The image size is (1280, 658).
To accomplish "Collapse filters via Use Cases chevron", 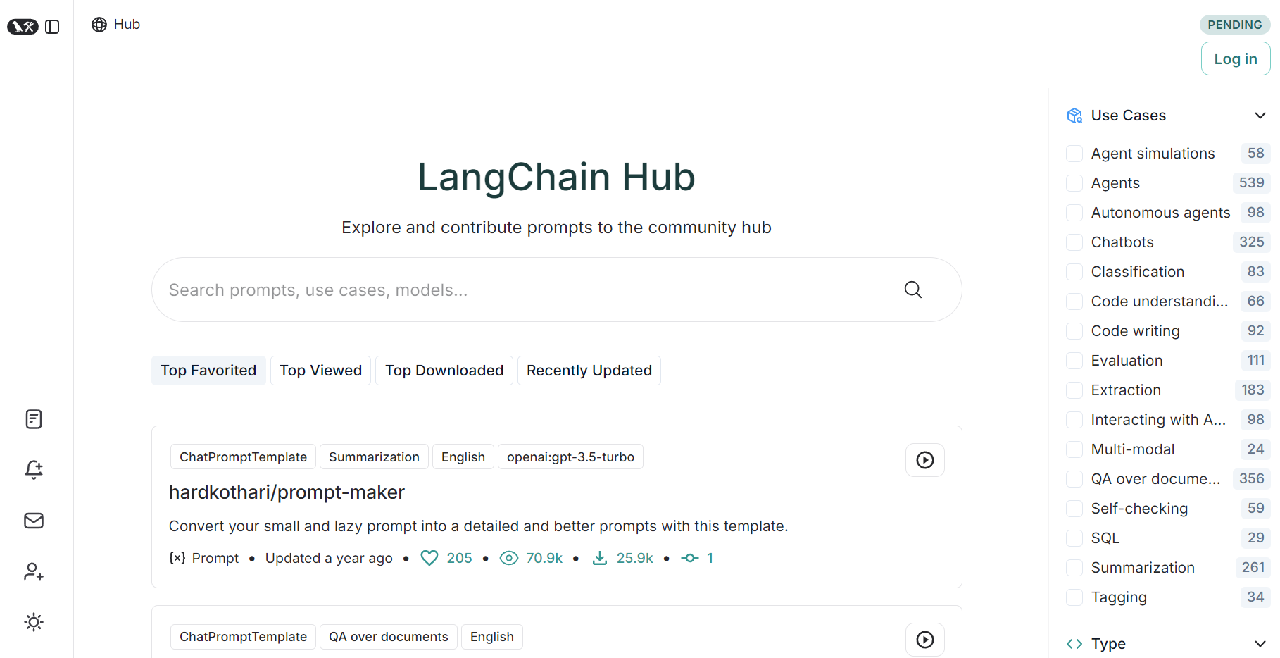I will (1260, 115).
